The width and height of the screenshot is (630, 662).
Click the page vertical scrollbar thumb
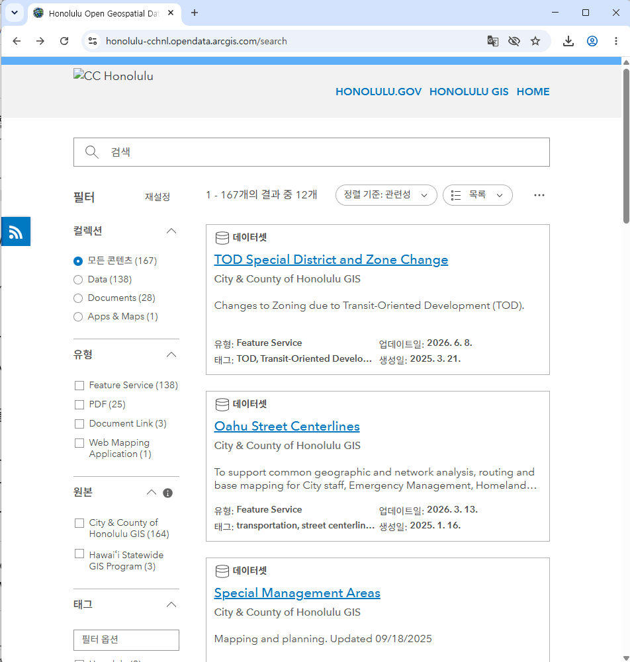pyautogui.click(x=626, y=145)
